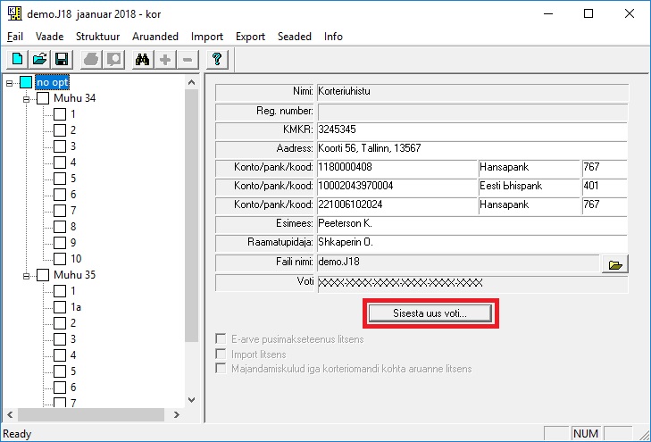
Task: Click the app icon in title bar
Action: [x=14, y=13]
